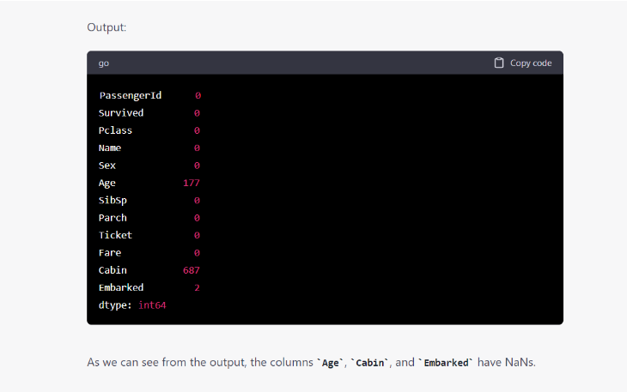627x392 pixels.
Task: Click the Pclass column name
Action: [x=115, y=130]
